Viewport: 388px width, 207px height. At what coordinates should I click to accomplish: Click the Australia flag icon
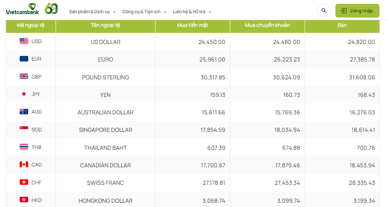[24, 112]
